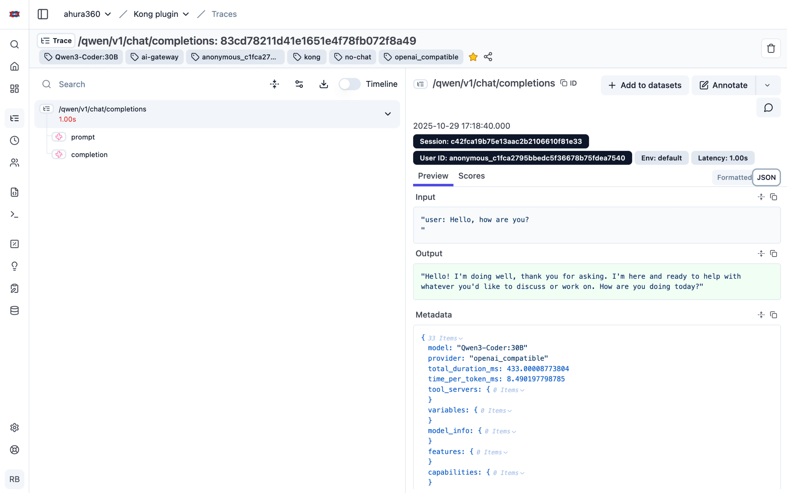
Task: Download the trace using the export icon
Action: (x=323, y=84)
